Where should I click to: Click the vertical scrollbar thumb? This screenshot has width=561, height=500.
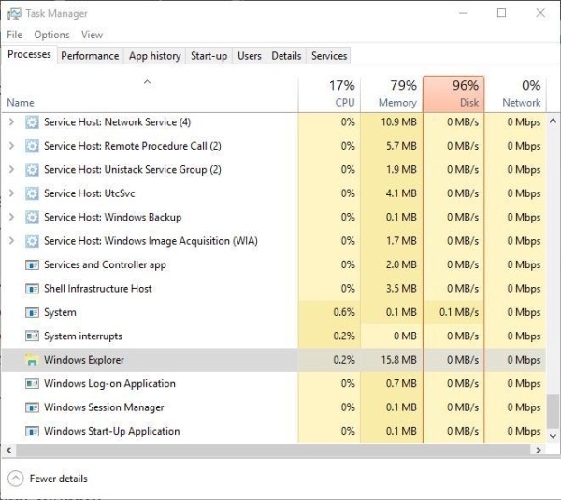pyautogui.click(x=554, y=411)
